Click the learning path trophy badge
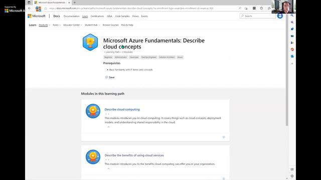The width and height of the screenshot is (321, 180). (90, 42)
